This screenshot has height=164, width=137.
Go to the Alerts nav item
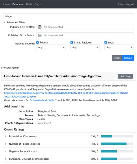[x=29, y=4]
